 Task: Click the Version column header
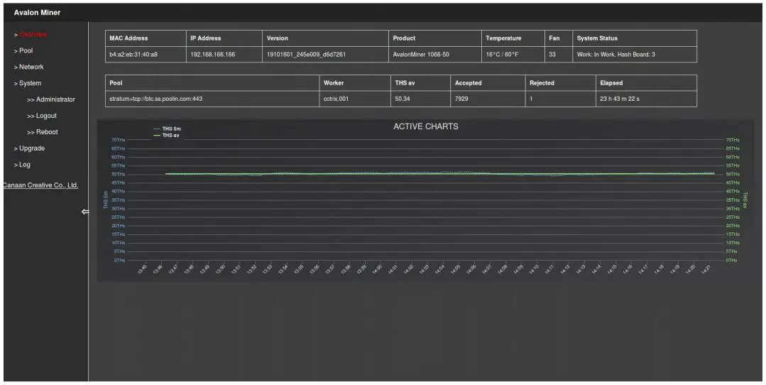(x=278, y=38)
